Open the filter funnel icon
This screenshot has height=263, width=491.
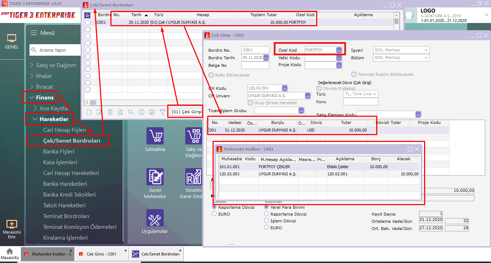pyautogui.click(x=162, y=112)
